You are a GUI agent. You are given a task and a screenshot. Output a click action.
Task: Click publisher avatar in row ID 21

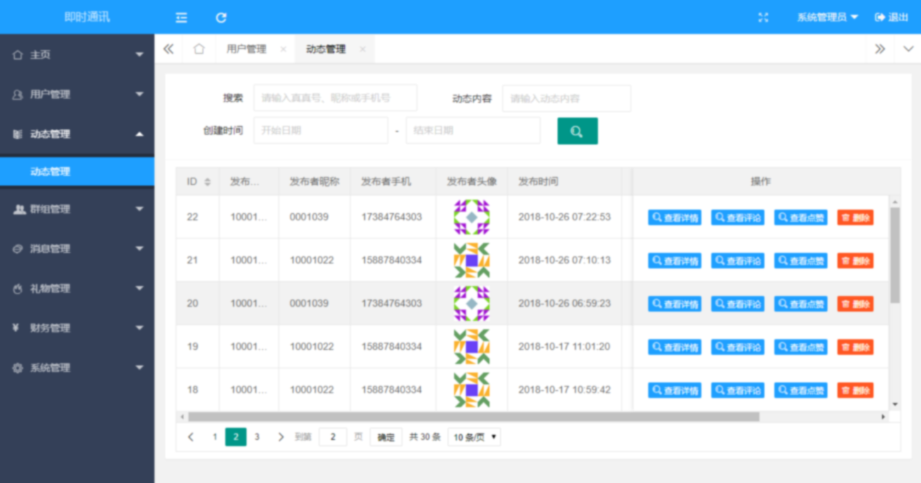472,260
